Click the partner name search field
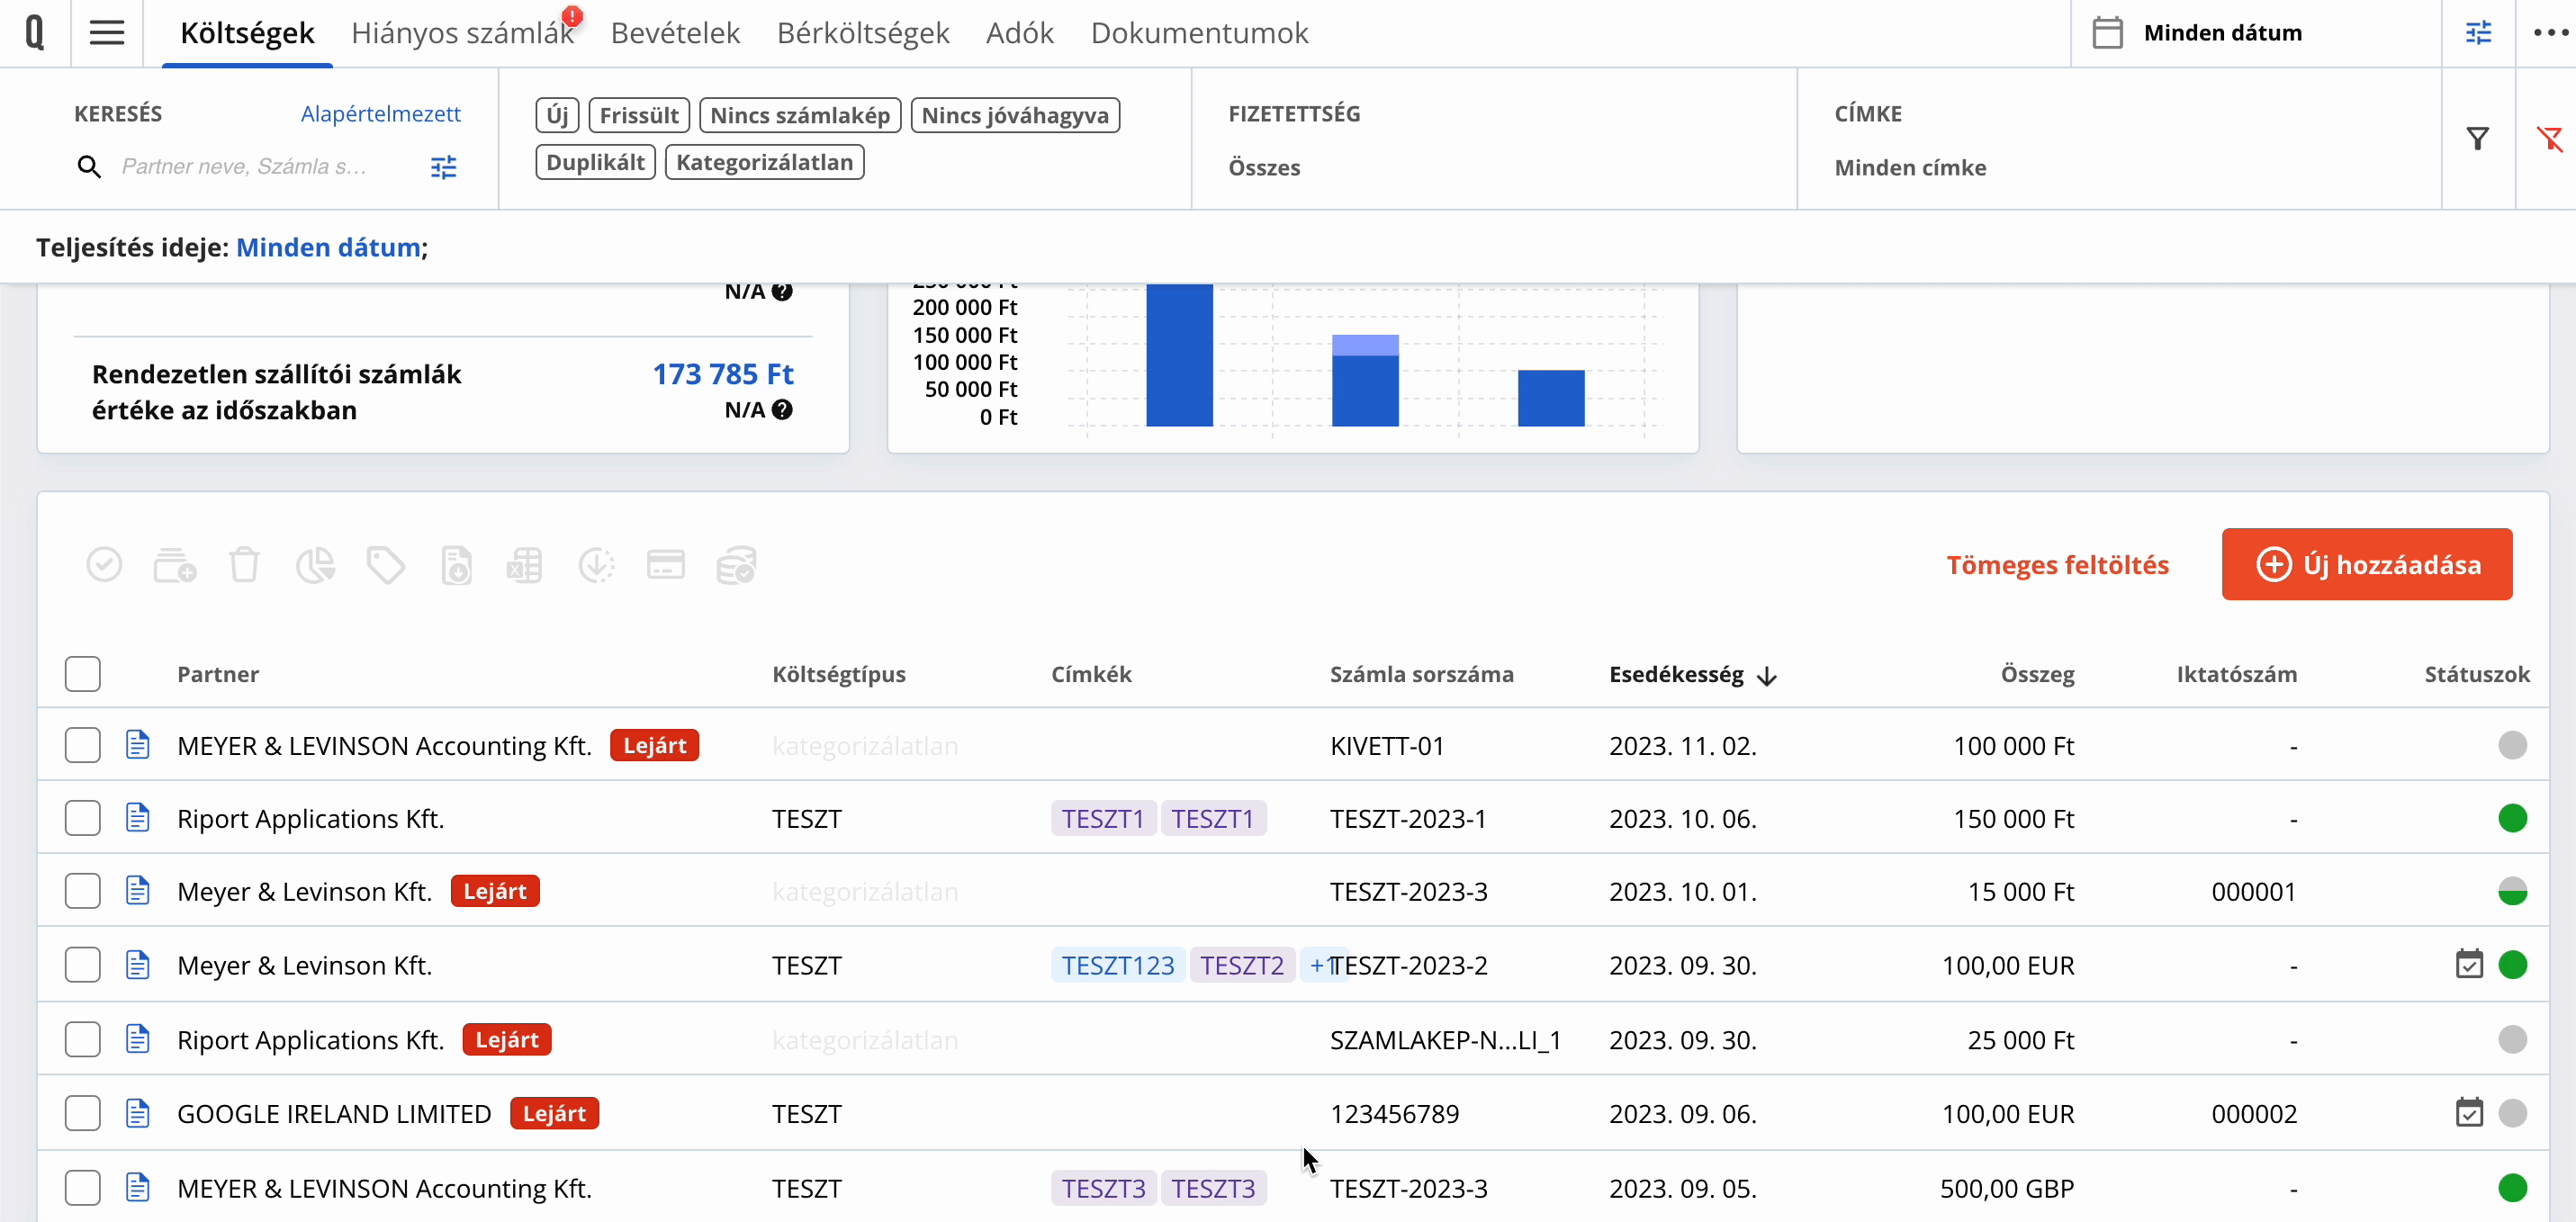The width and height of the screenshot is (2576, 1222). (247, 167)
